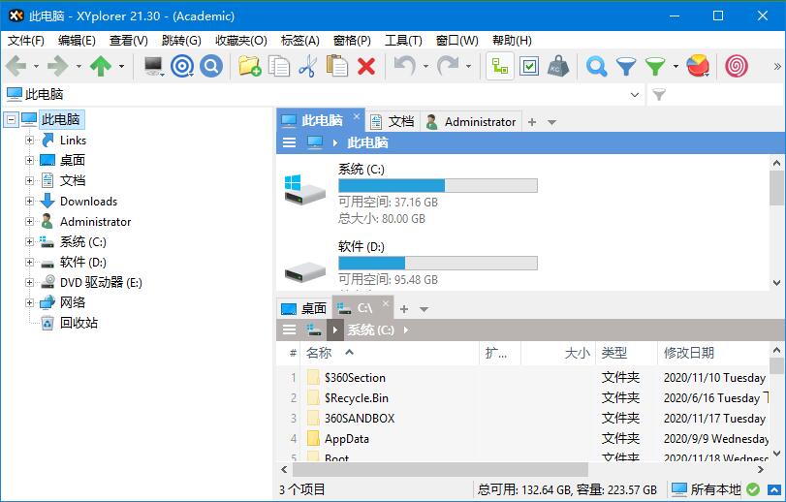Image resolution: width=786 pixels, height=502 pixels.
Task: Open the 查看(V) menu
Action: pos(129,40)
